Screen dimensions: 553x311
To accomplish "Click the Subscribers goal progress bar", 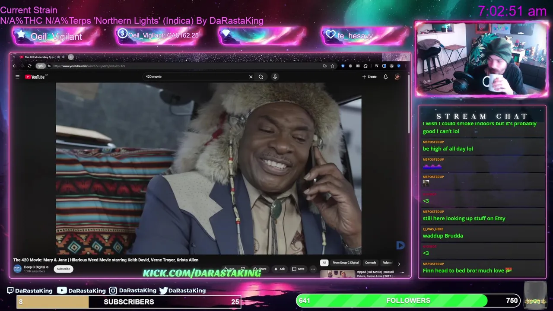I will point(129,302).
